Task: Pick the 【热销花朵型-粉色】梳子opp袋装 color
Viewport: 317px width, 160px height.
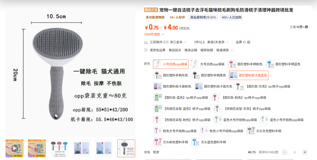Action: [182, 120]
